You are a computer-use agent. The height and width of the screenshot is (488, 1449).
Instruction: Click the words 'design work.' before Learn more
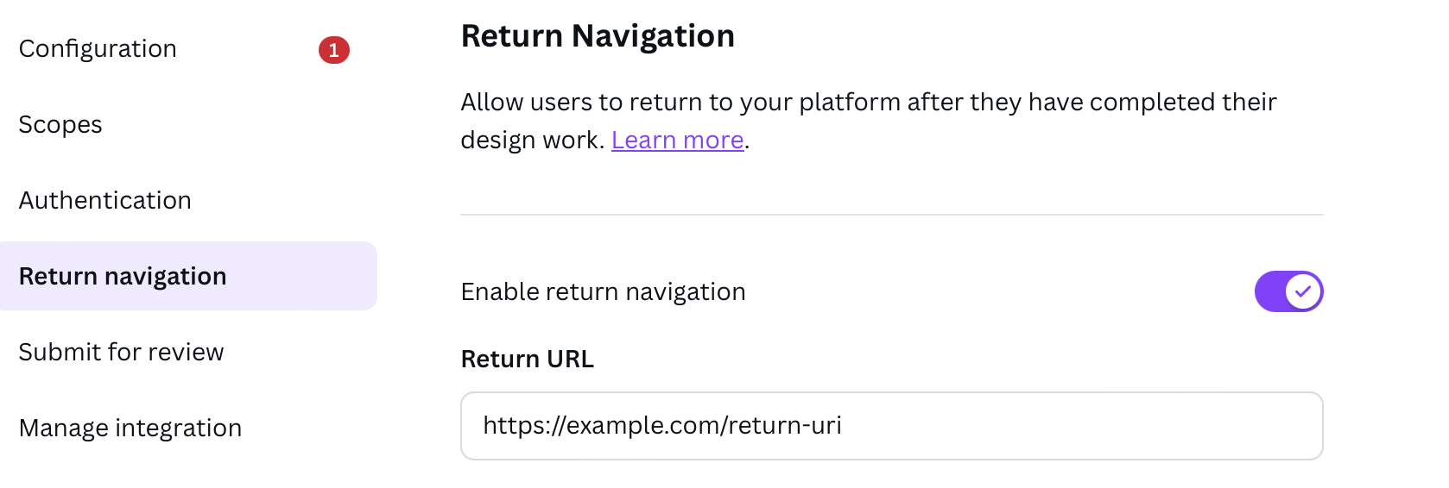point(533,140)
